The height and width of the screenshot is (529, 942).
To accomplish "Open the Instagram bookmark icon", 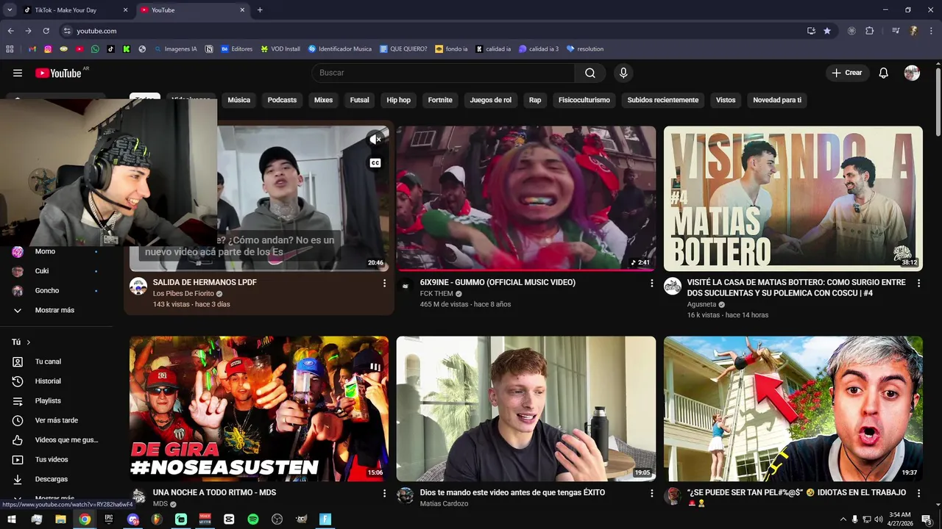I will click(48, 49).
